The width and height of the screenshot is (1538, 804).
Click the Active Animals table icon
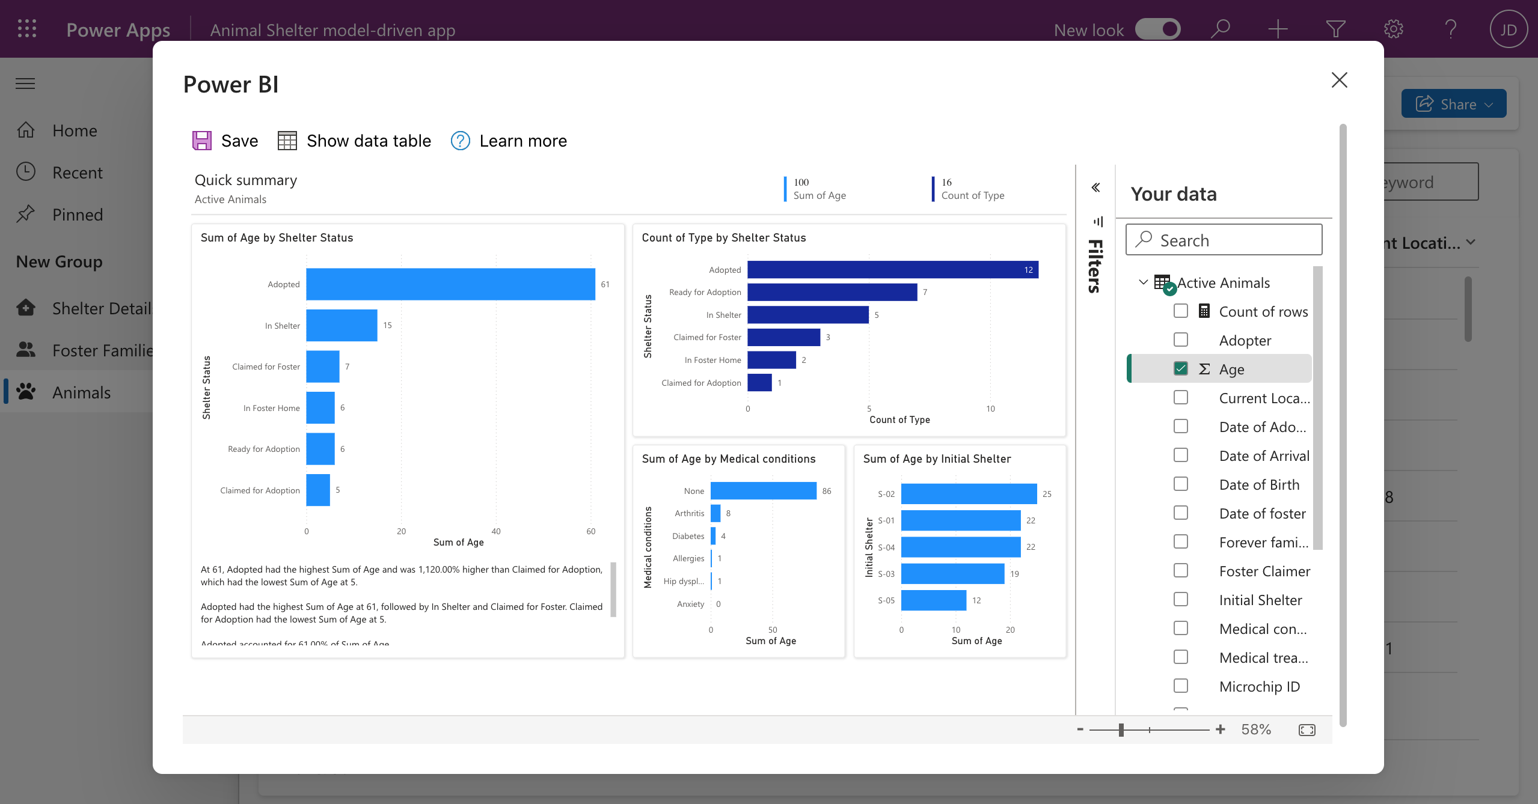[1164, 284]
